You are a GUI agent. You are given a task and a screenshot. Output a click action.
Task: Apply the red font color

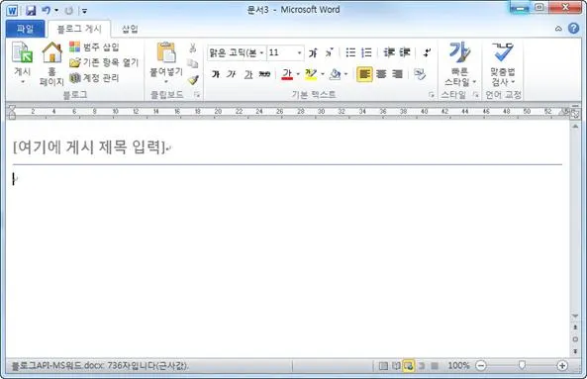coord(287,74)
